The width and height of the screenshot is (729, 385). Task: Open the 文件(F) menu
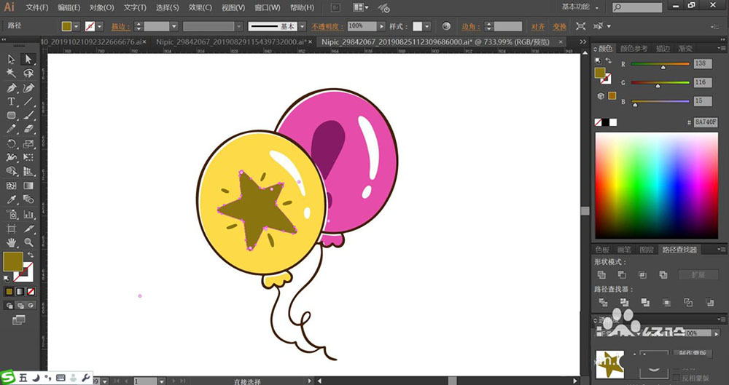click(37, 7)
